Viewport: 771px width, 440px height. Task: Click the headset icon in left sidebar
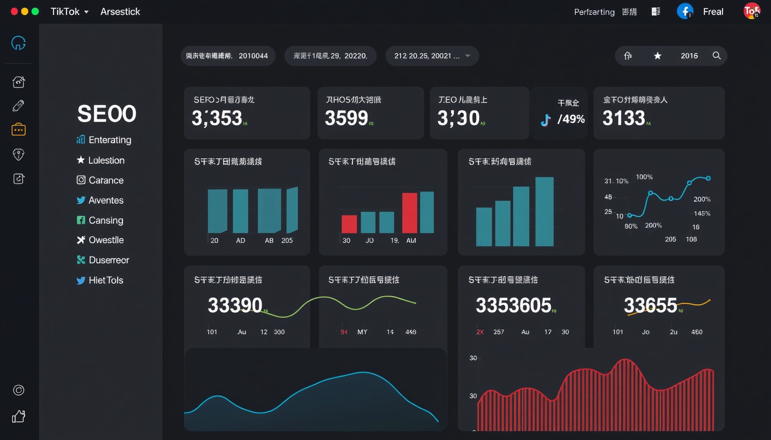pyautogui.click(x=19, y=43)
